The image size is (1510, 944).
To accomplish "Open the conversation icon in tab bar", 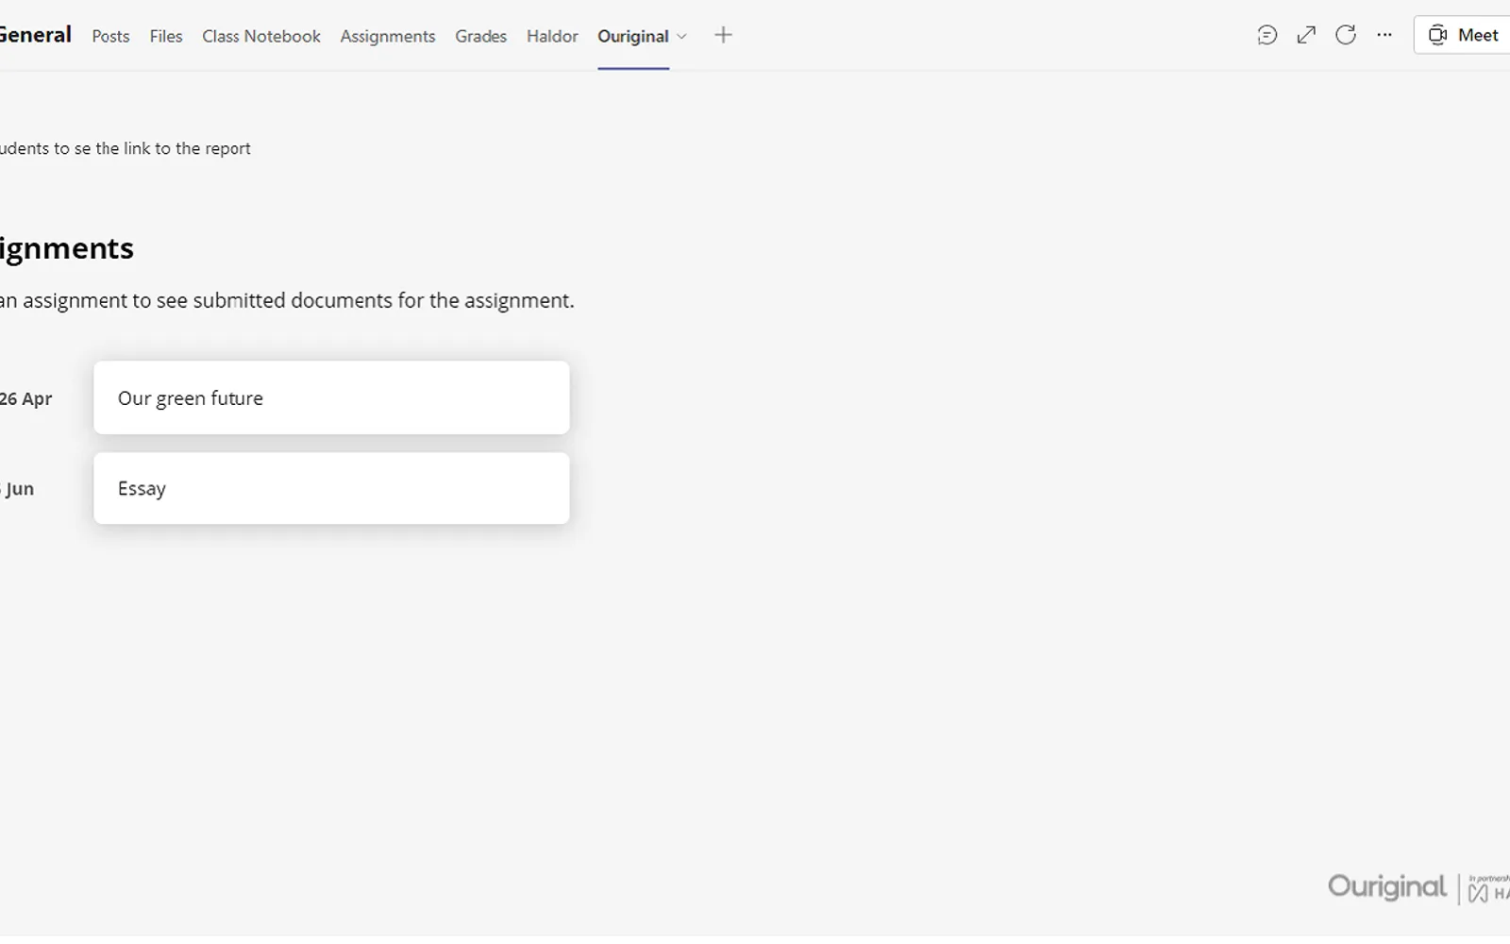I will coord(1267,36).
